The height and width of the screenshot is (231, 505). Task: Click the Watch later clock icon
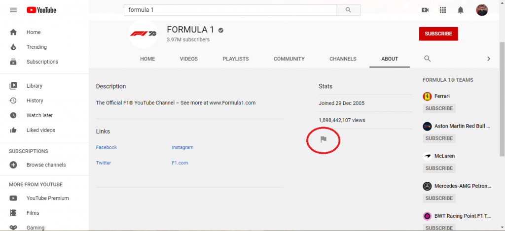[13, 115]
